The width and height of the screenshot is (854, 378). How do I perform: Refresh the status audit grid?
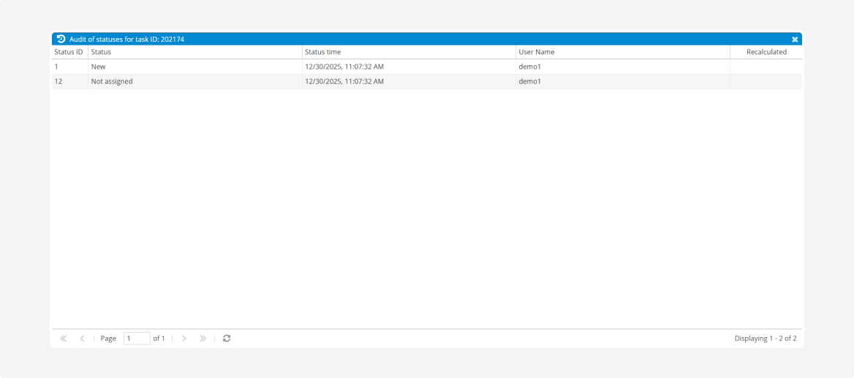pyautogui.click(x=227, y=339)
